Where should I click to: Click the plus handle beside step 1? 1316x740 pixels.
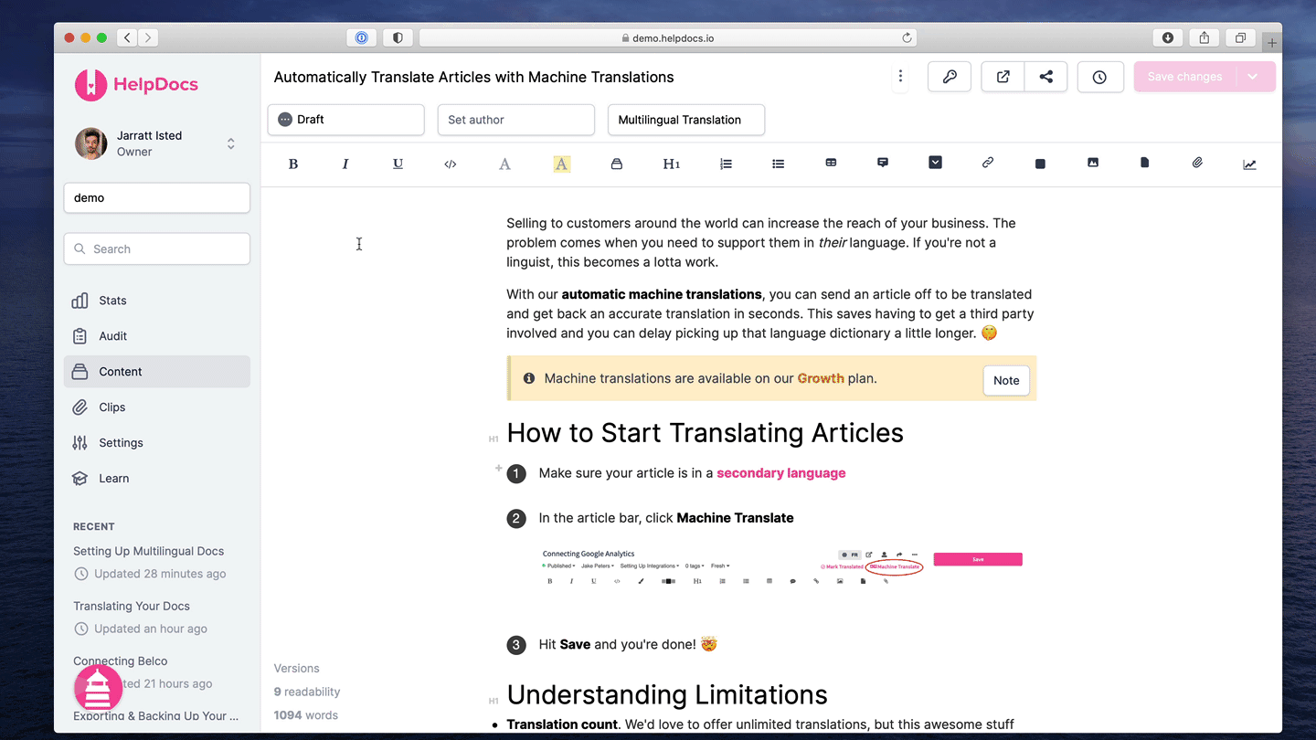pyautogui.click(x=499, y=469)
